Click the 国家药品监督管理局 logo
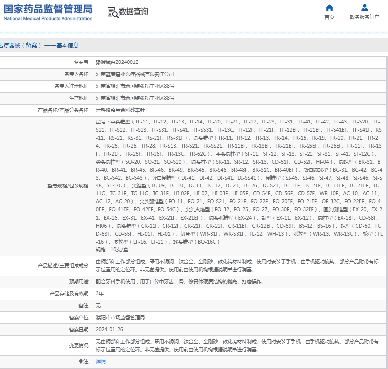This screenshot has width=388, height=369. (x=48, y=12)
